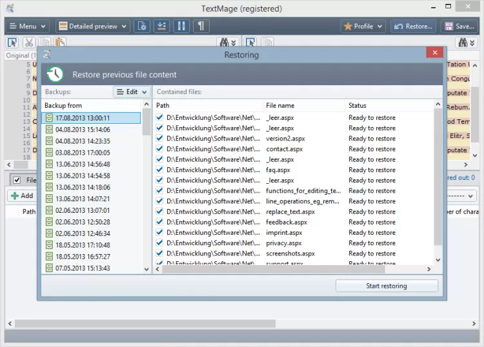
Task: Click the document settings gear icon
Action: [142, 26]
